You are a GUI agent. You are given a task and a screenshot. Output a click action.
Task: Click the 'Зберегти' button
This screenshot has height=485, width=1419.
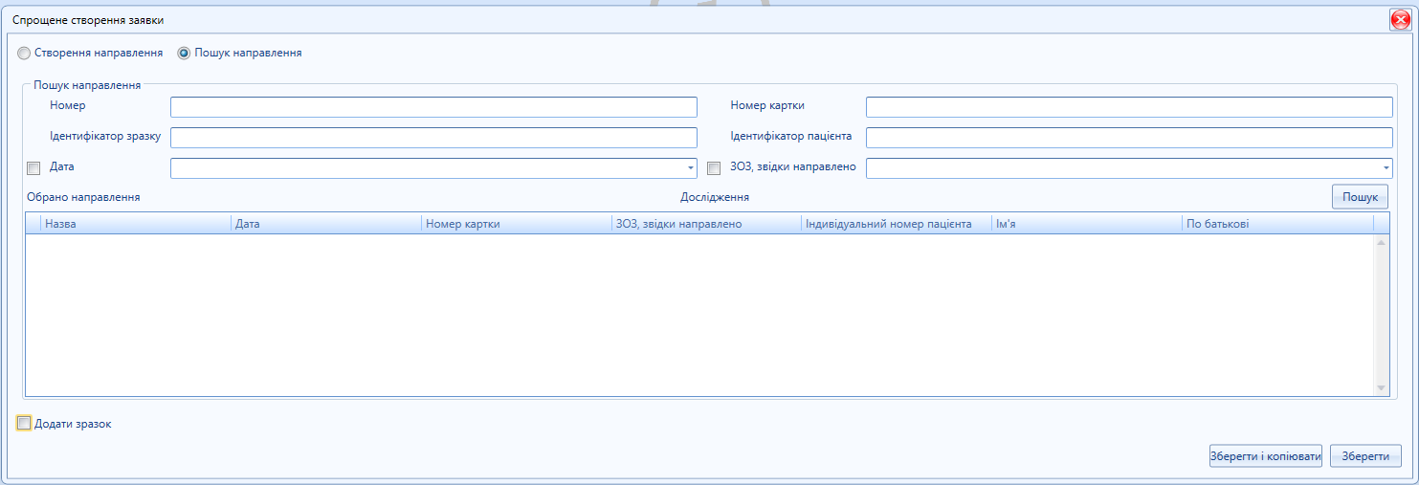click(1365, 457)
